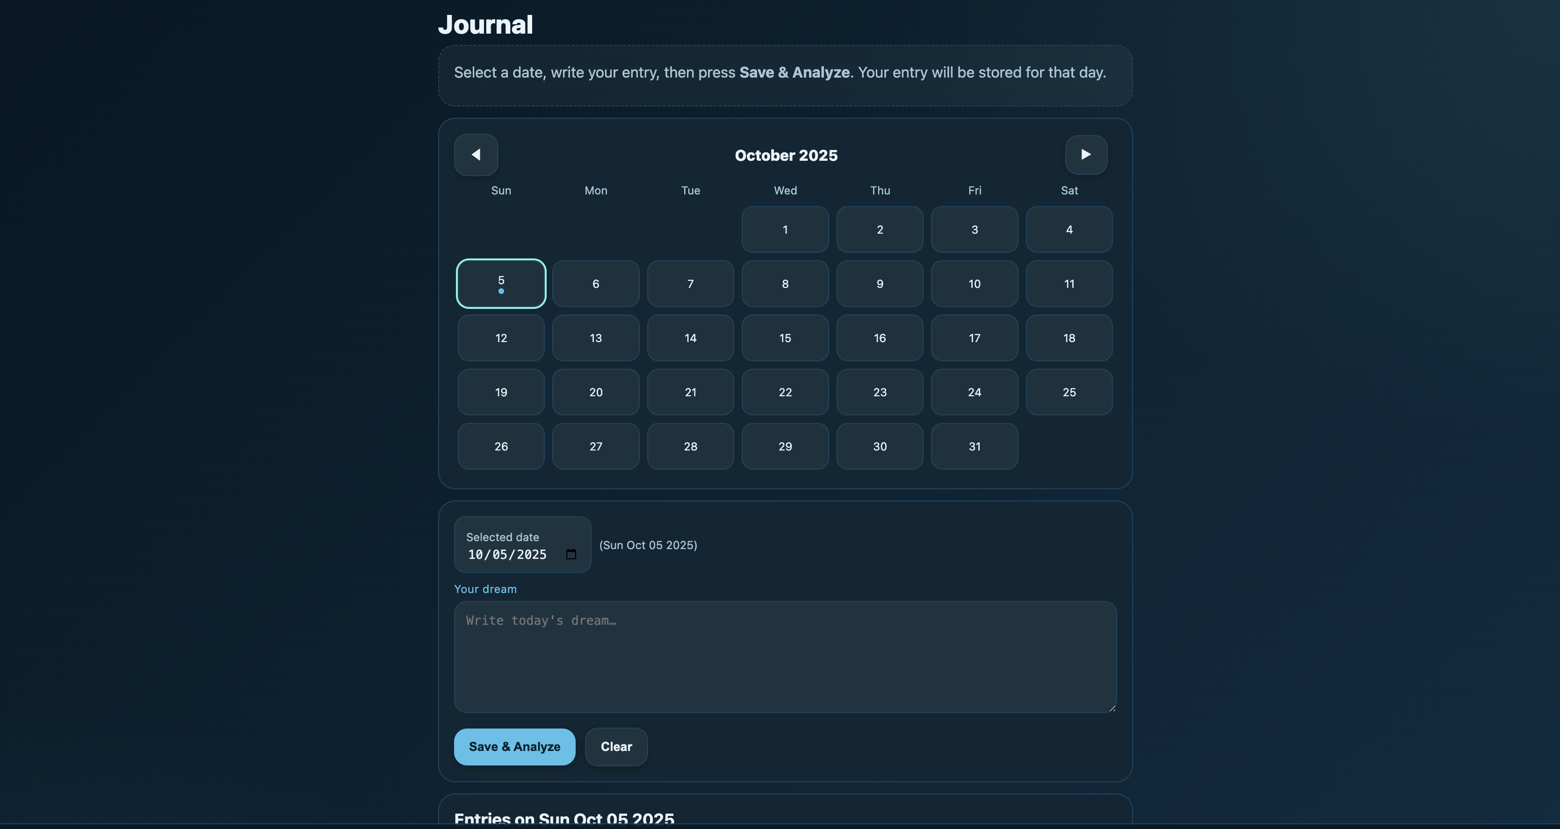Click the Selected date input field
Image resolution: width=1560 pixels, height=829 pixels.
click(x=507, y=554)
